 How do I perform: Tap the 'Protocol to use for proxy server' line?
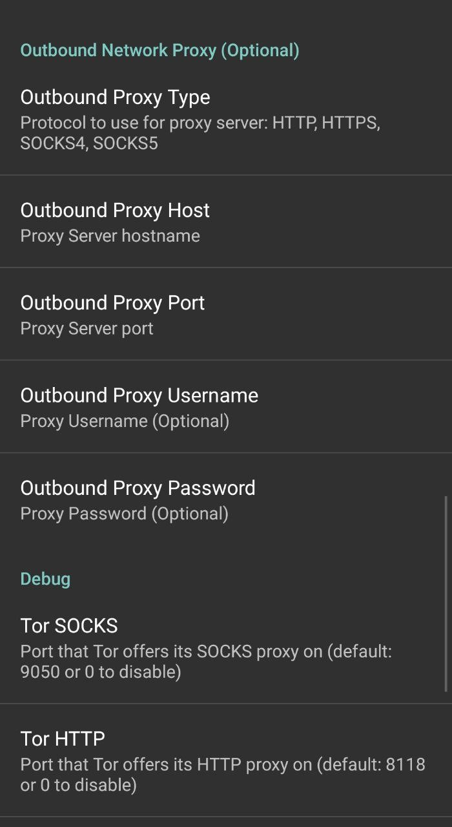(200, 123)
